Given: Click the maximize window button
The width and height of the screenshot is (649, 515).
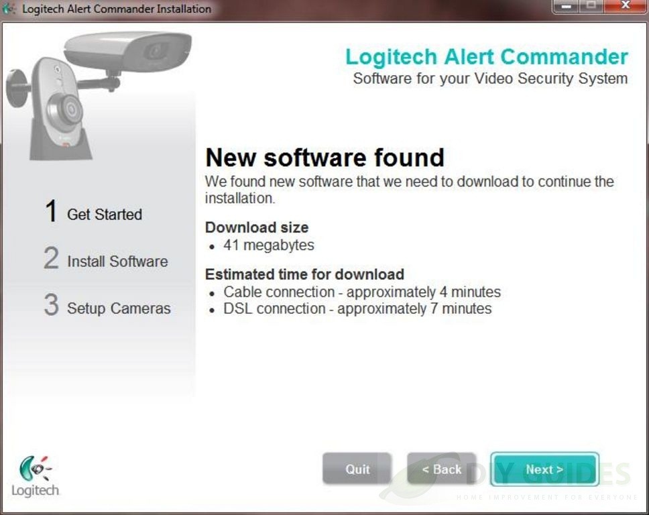Looking at the screenshot, I should [x=592, y=7].
